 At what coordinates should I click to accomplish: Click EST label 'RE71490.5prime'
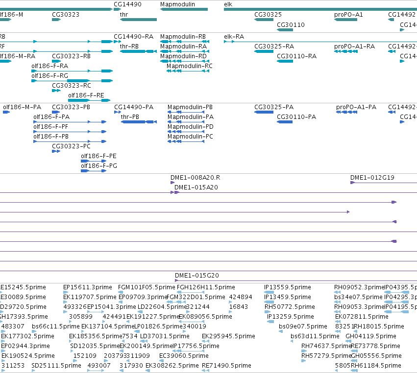[x=226, y=366]
